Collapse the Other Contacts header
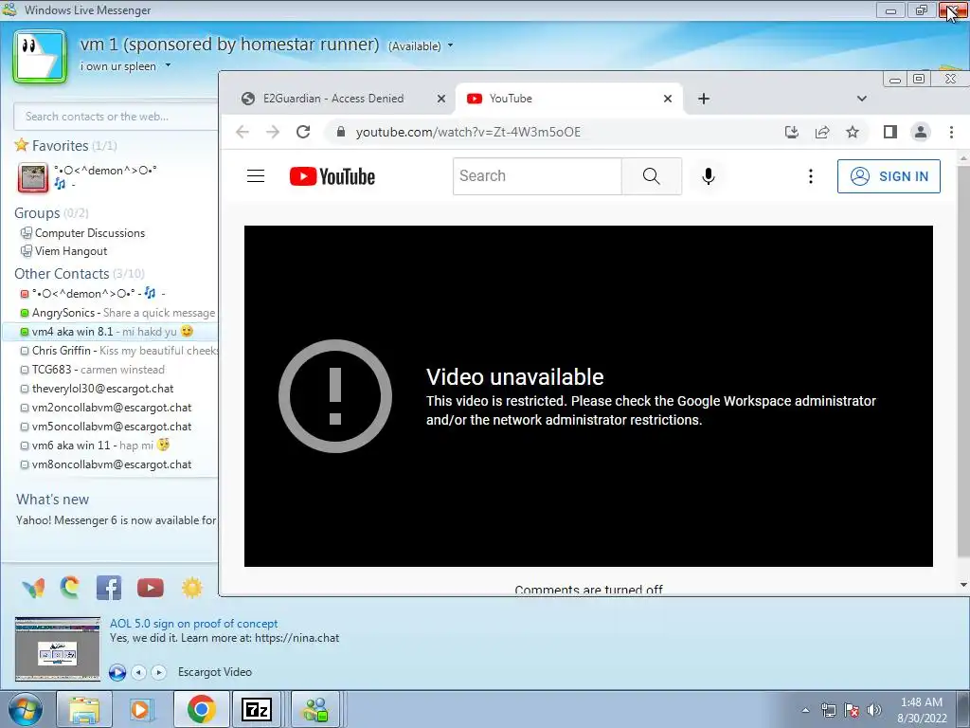Screen dimensions: 970x728 (80, 274)
